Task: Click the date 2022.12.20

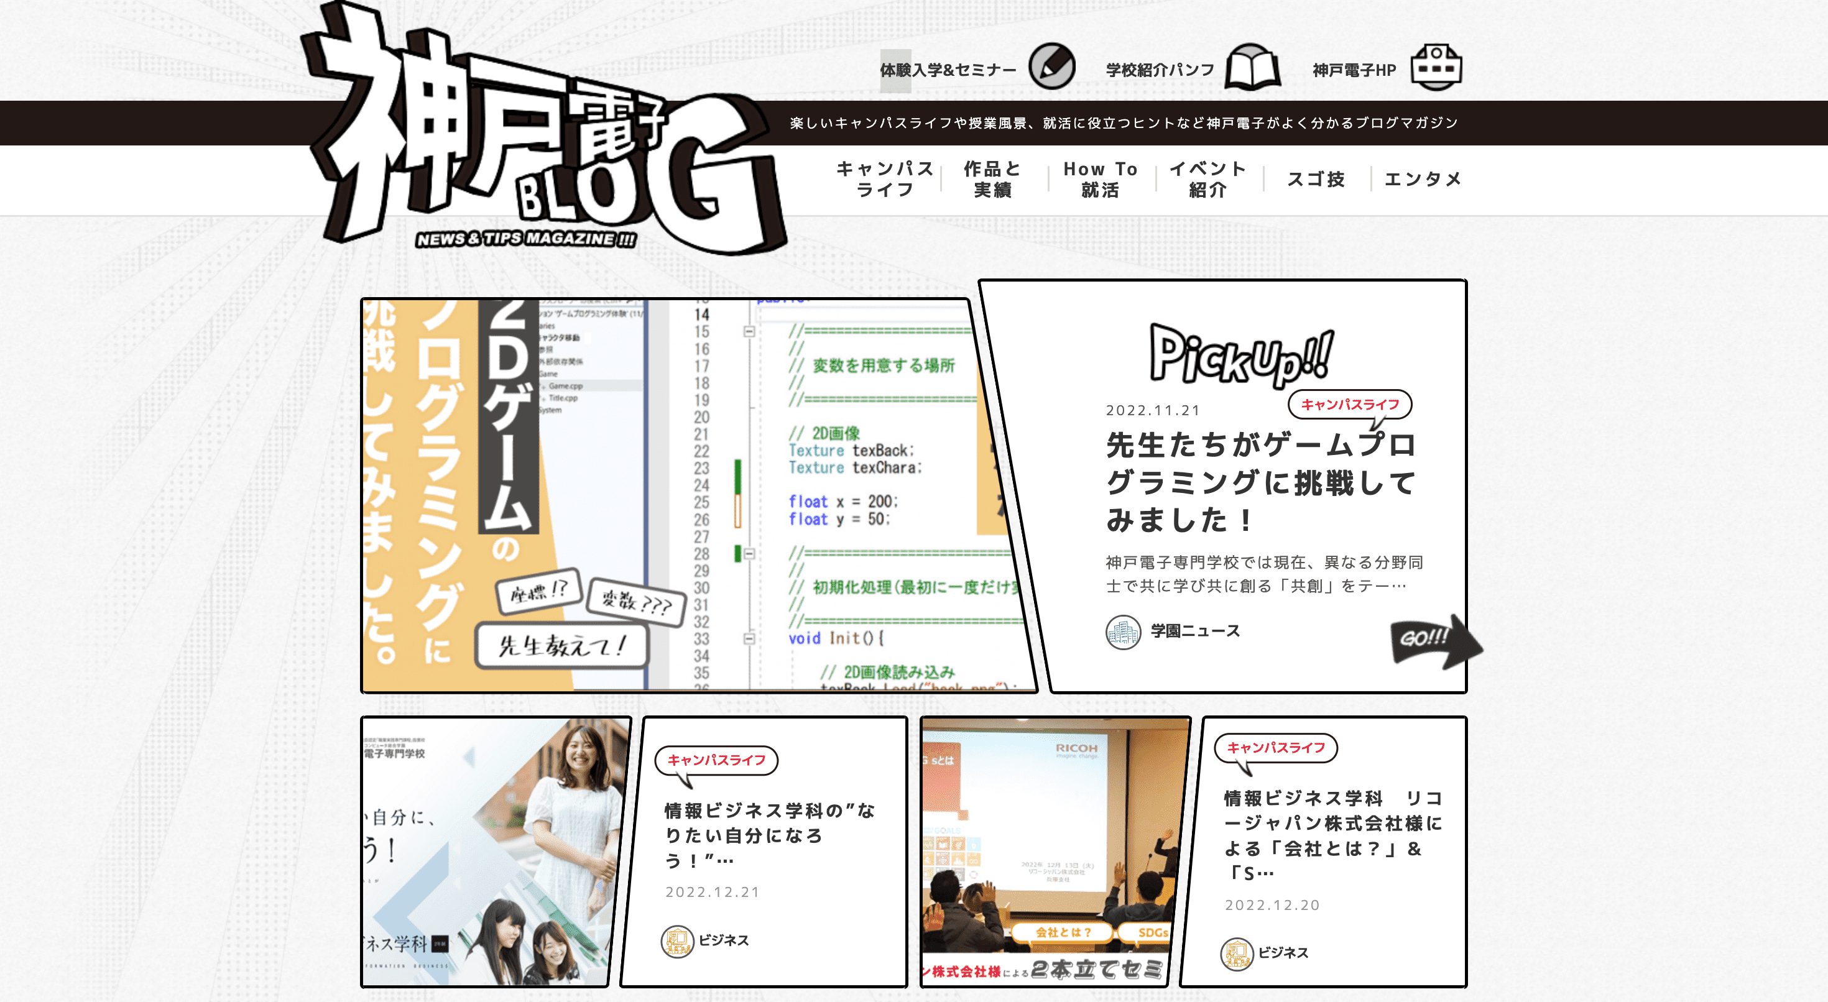Action: pyautogui.click(x=1272, y=905)
